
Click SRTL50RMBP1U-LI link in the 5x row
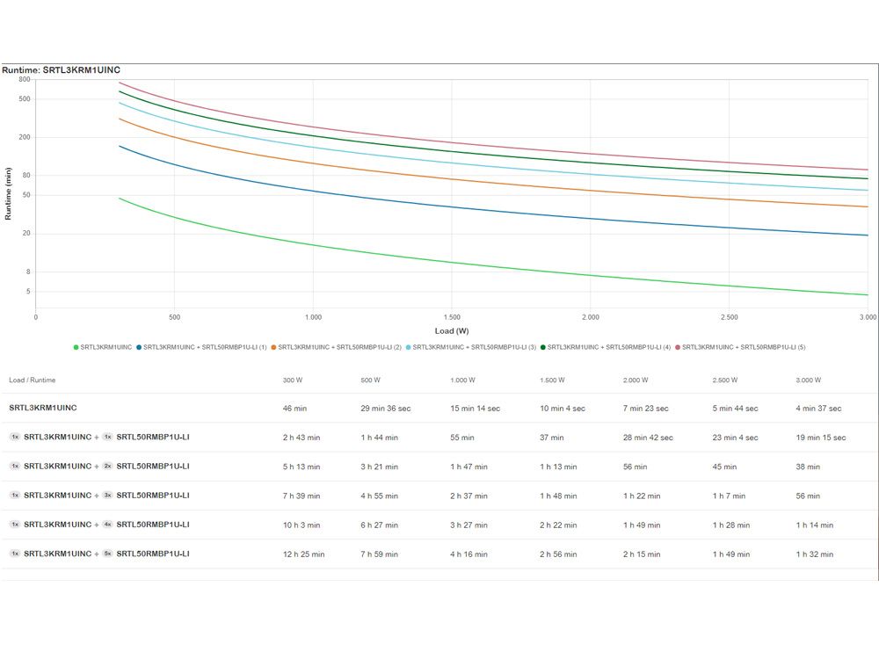click(153, 554)
